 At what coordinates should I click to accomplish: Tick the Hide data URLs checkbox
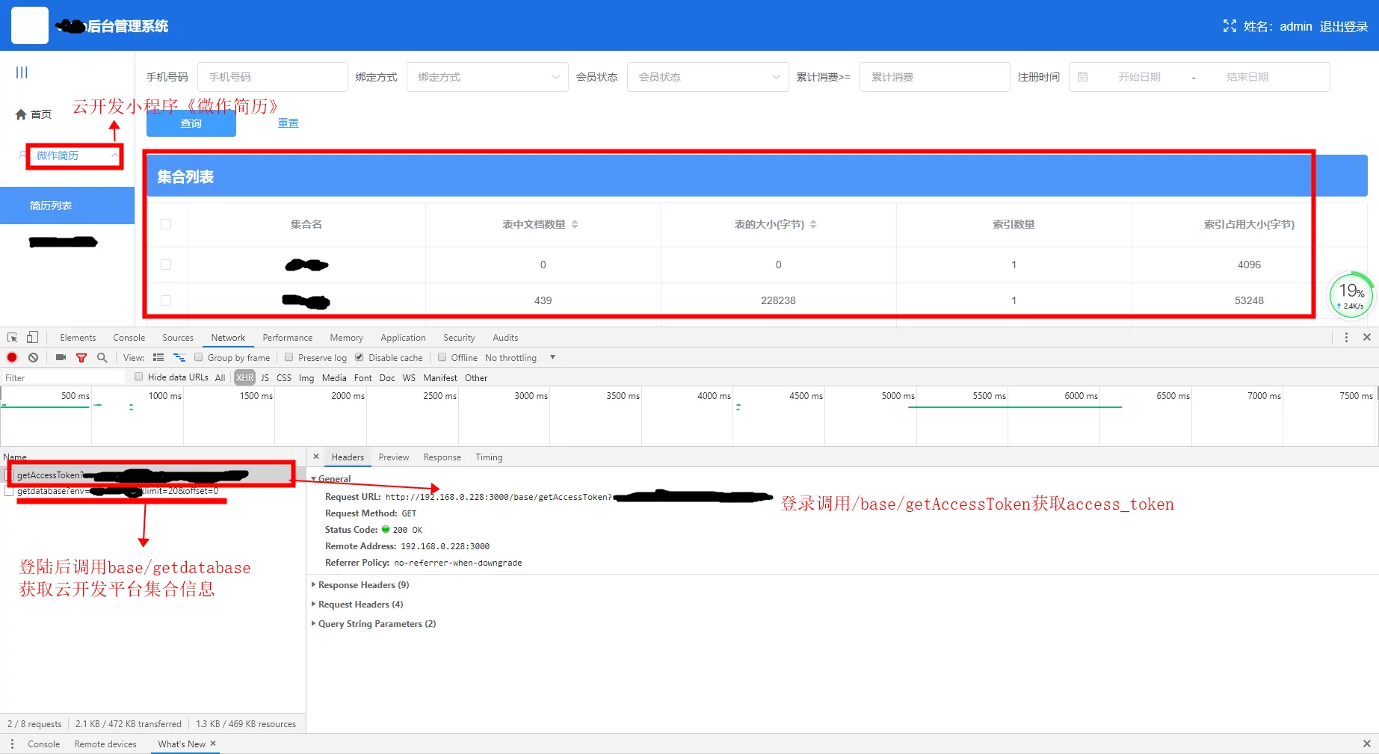(x=139, y=377)
